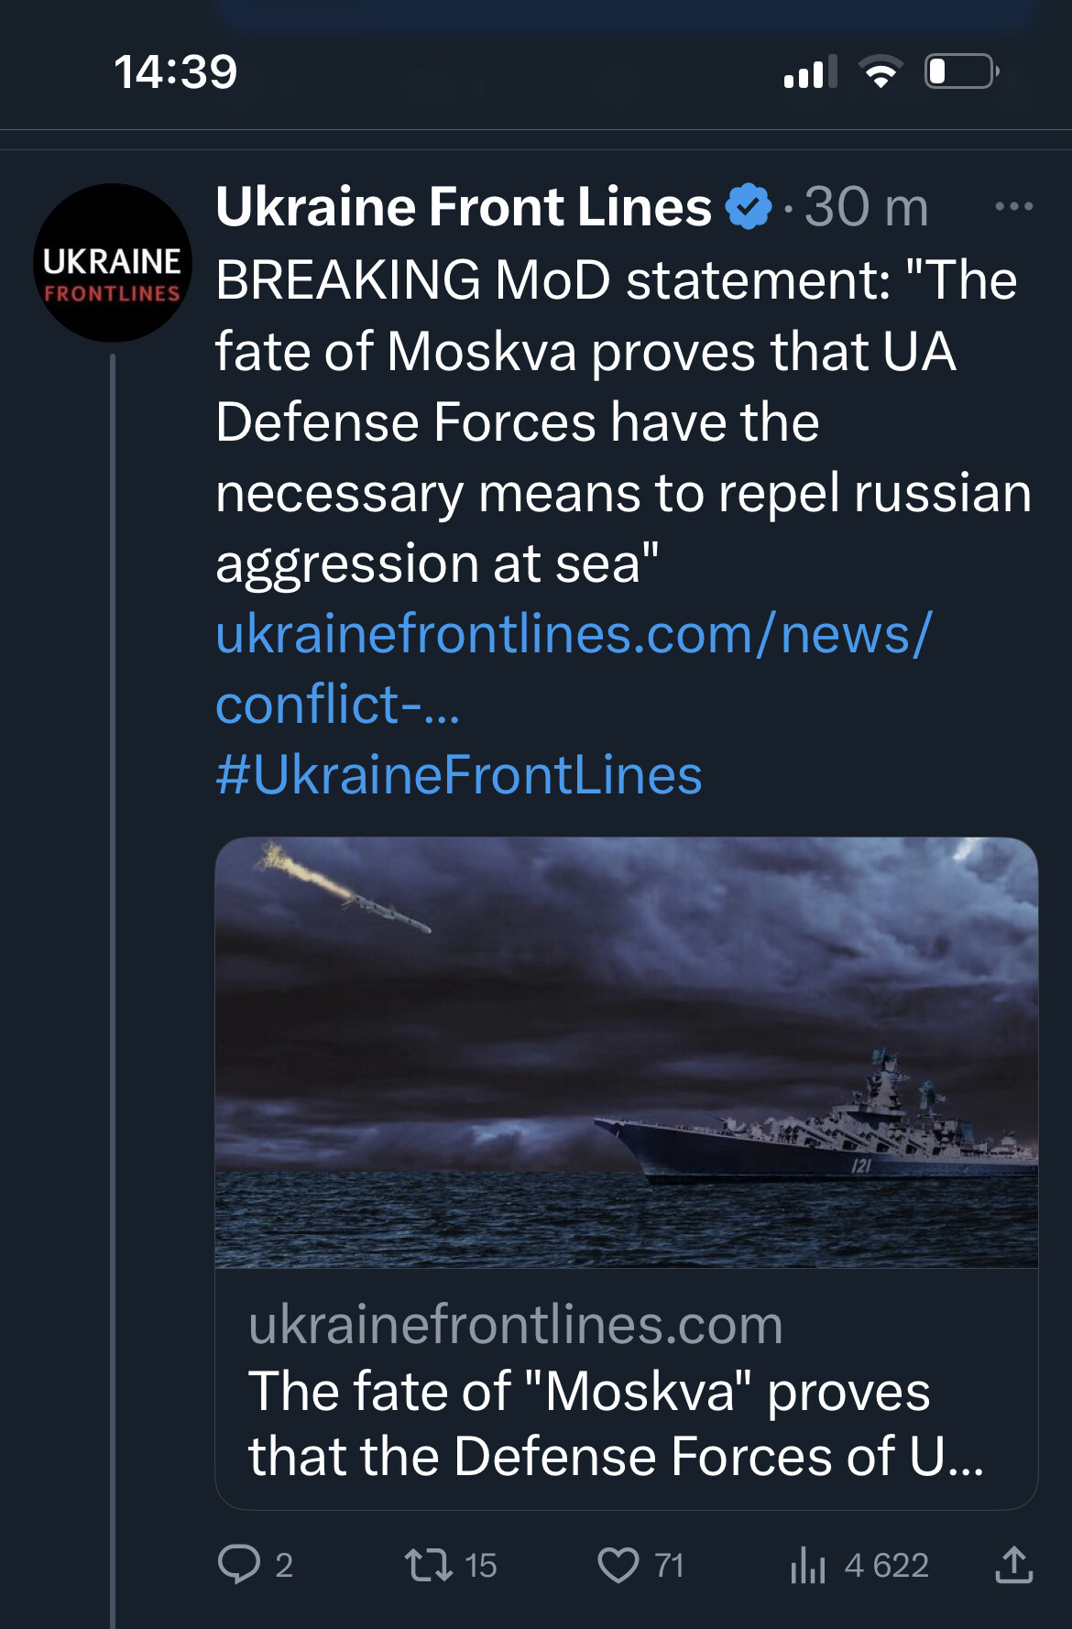This screenshot has width=1072, height=1629.
Task: Tap the Wi-Fi icon in status bar
Action: coord(881,71)
